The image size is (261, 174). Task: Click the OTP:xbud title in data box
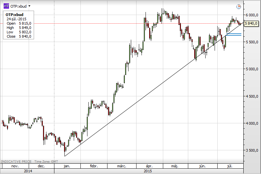[x=14, y=15]
